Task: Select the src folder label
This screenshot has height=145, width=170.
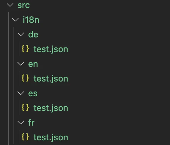Action: click(24, 5)
